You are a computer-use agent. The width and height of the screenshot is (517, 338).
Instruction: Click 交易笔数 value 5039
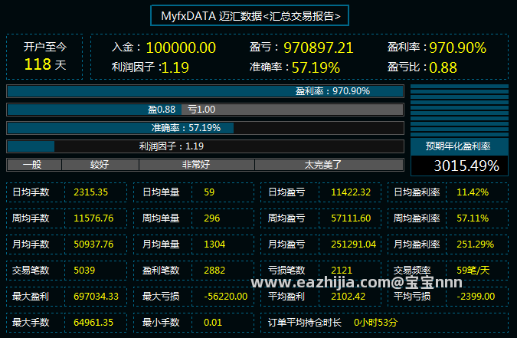84,271
